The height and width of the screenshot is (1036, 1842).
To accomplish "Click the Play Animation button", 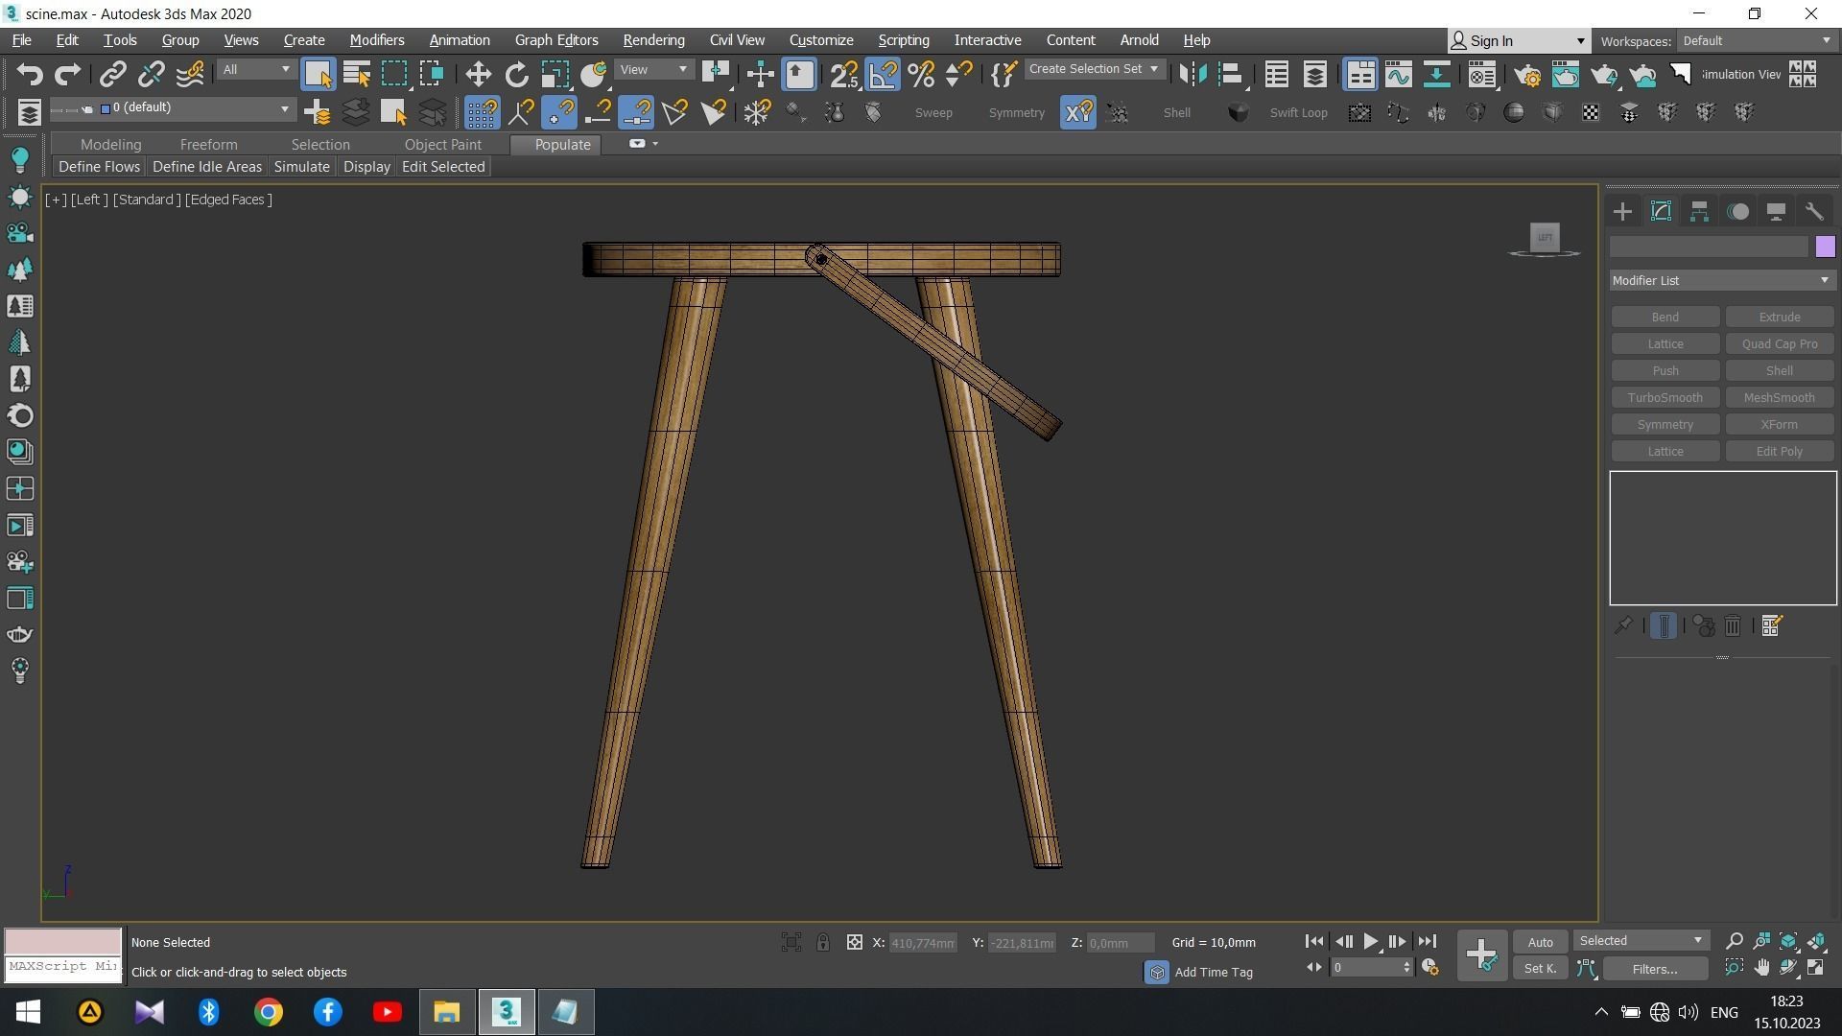I will 1370,942.
